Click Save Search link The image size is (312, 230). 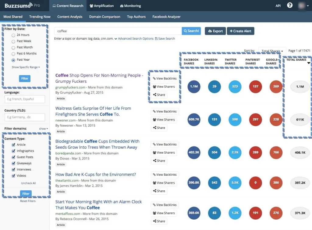click(x=165, y=39)
